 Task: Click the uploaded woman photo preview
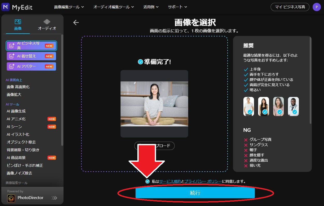point(154,104)
